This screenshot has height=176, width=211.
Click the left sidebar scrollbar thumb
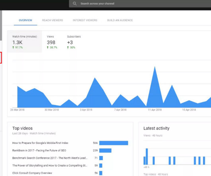pyautogui.click(x=1, y=25)
